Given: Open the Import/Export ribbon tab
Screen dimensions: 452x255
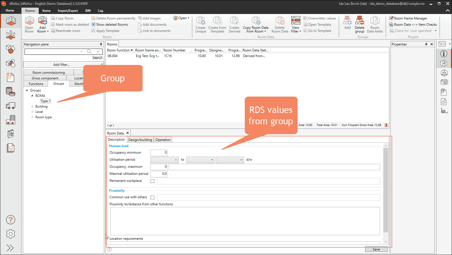Looking at the screenshot, I should [68, 11].
